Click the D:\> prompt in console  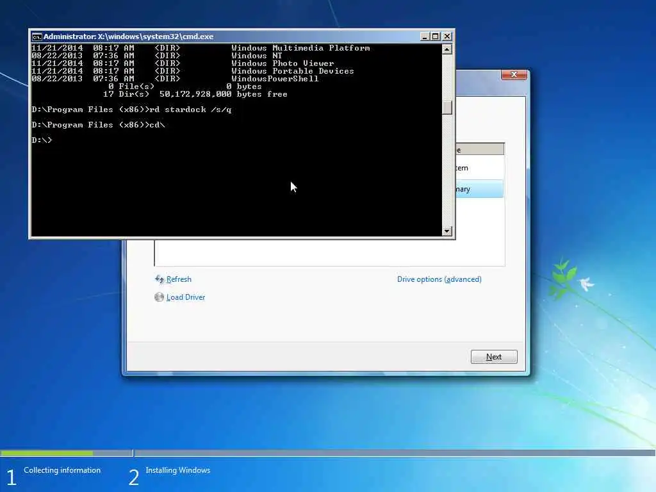click(42, 140)
